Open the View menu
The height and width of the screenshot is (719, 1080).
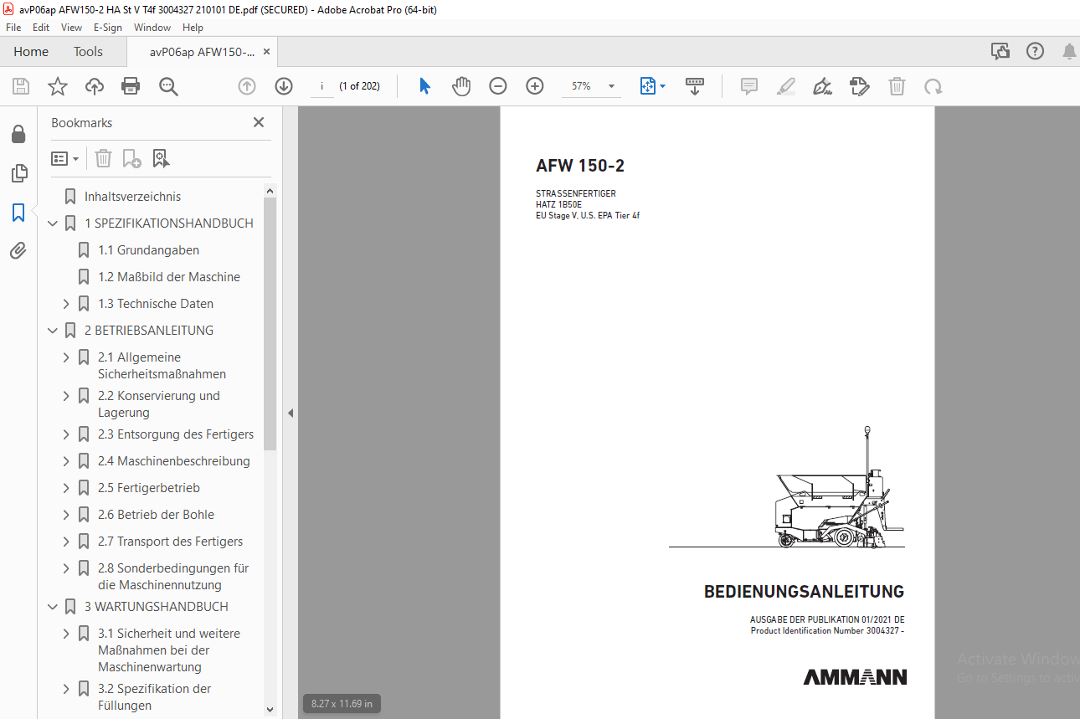(x=71, y=28)
